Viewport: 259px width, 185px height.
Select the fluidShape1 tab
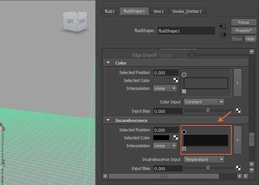[134, 11]
